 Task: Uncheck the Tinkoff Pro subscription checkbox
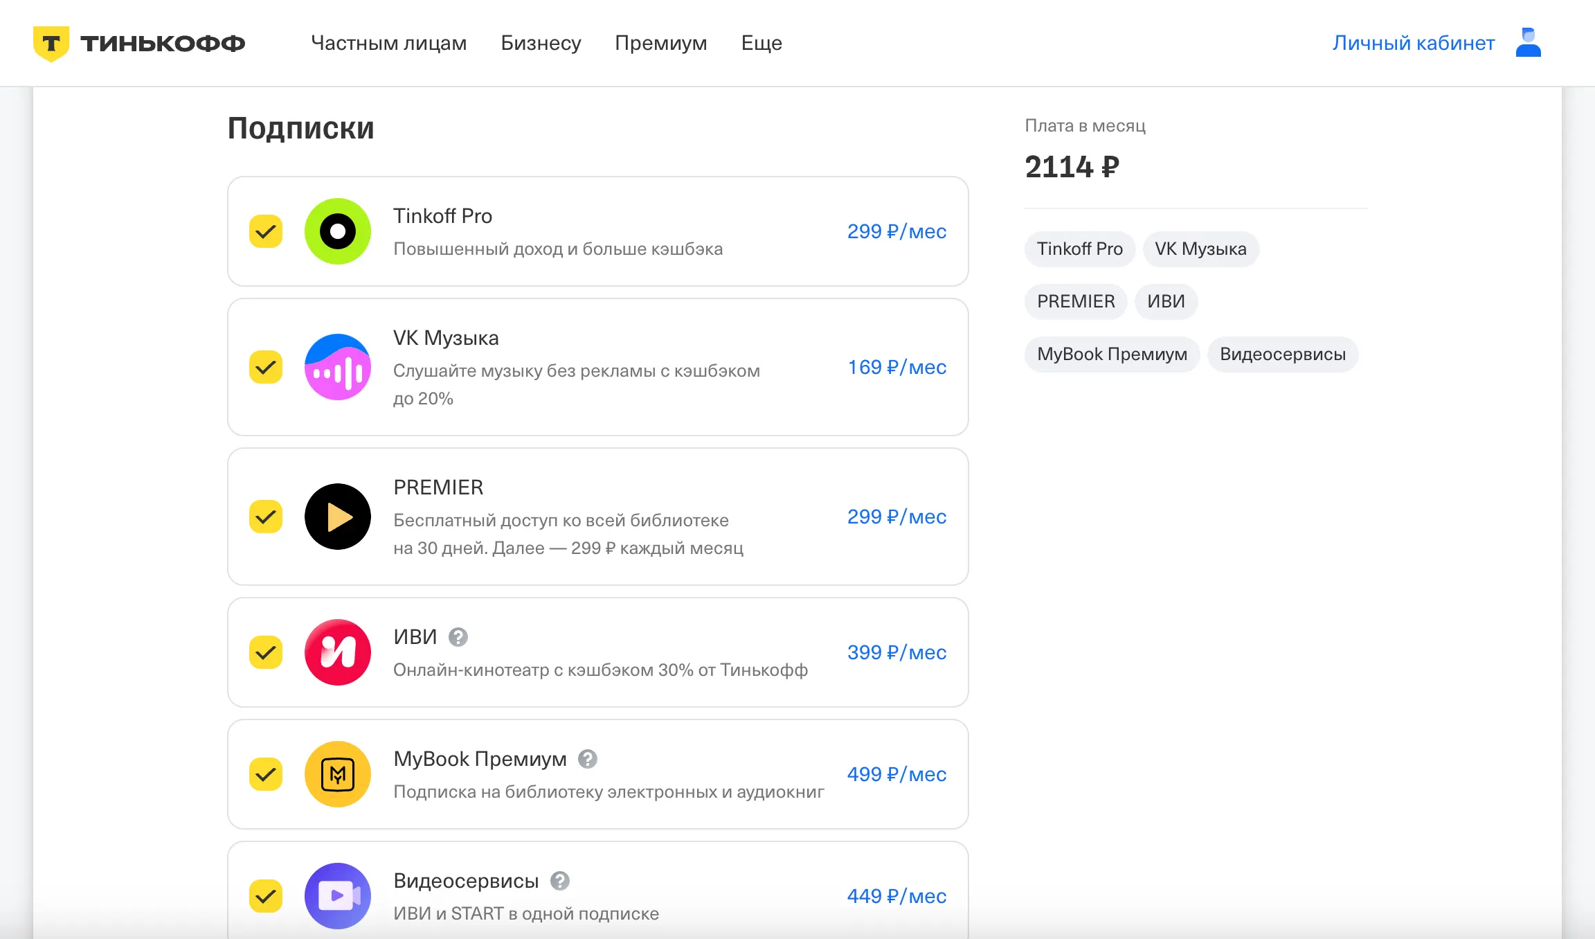tap(266, 231)
